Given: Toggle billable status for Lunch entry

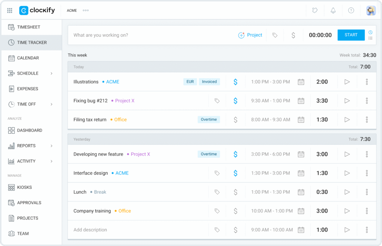Looking at the screenshot, I should pos(235,192).
